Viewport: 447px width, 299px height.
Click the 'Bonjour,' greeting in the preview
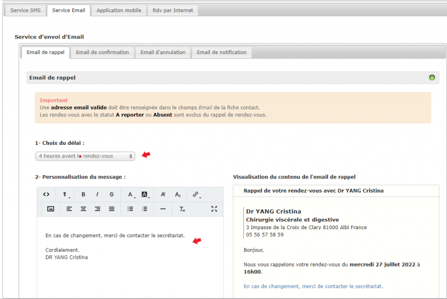pos(253,250)
